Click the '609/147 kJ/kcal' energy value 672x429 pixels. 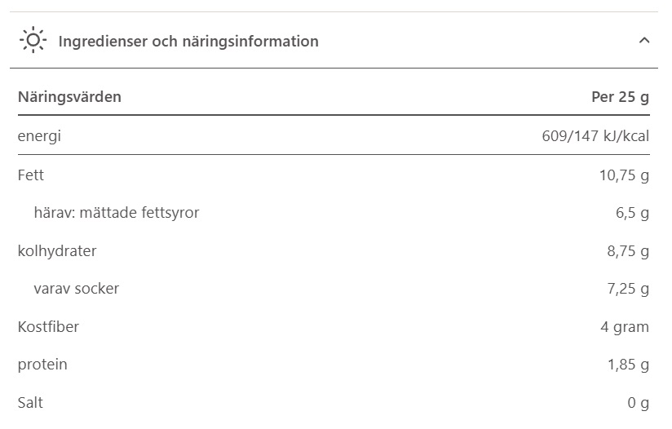click(595, 136)
